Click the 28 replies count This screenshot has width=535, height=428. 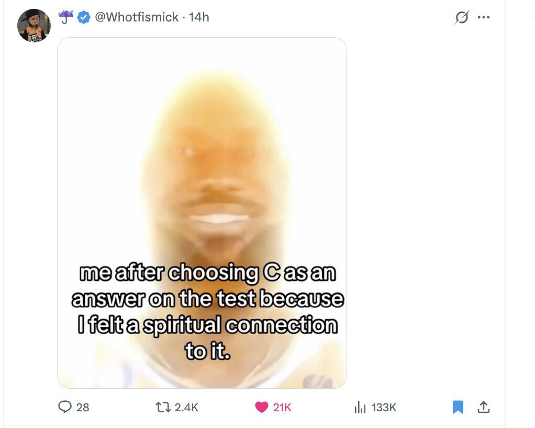coord(83,407)
